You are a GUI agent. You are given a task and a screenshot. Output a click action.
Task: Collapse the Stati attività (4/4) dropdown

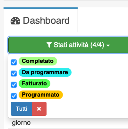[x=68, y=45]
